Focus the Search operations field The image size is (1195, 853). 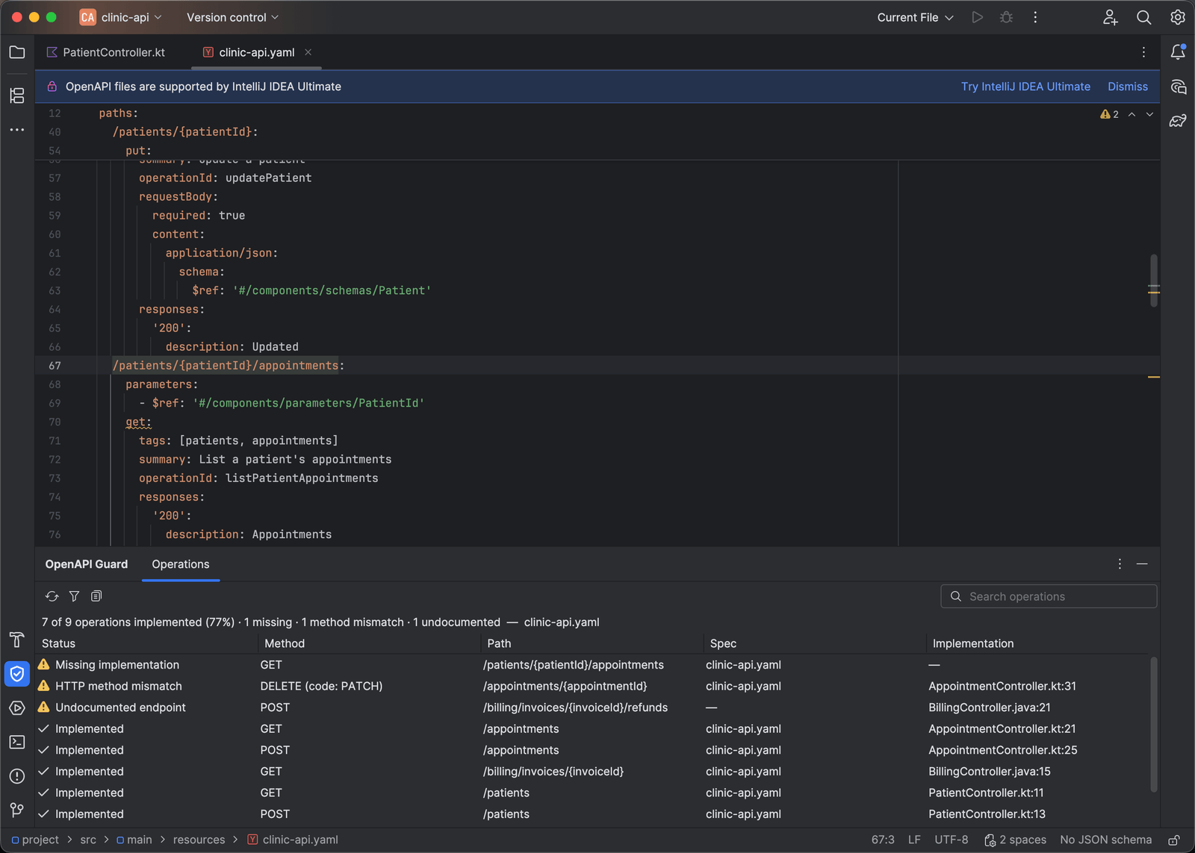click(x=1049, y=596)
